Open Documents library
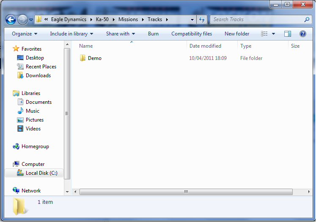The width and height of the screenshot is (316, 222). [38, 102]
